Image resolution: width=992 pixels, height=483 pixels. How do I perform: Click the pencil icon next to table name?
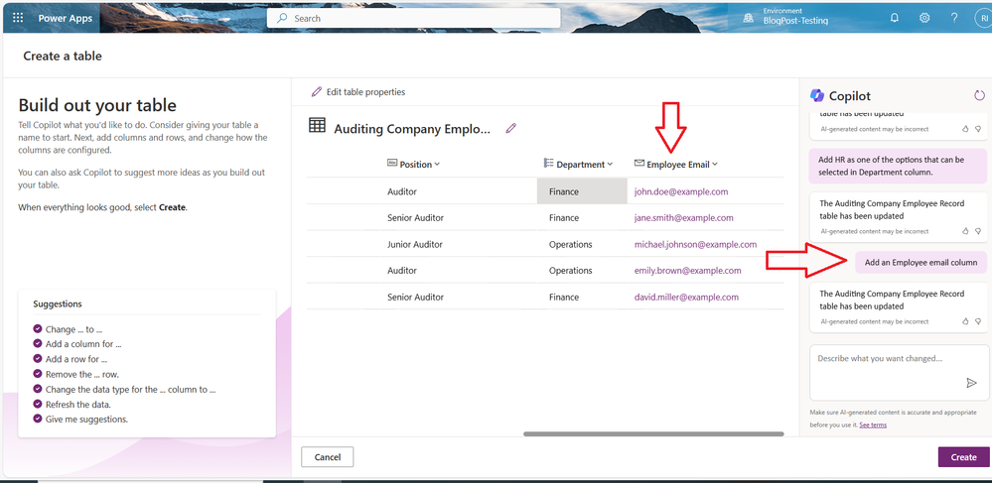(511, 128)
